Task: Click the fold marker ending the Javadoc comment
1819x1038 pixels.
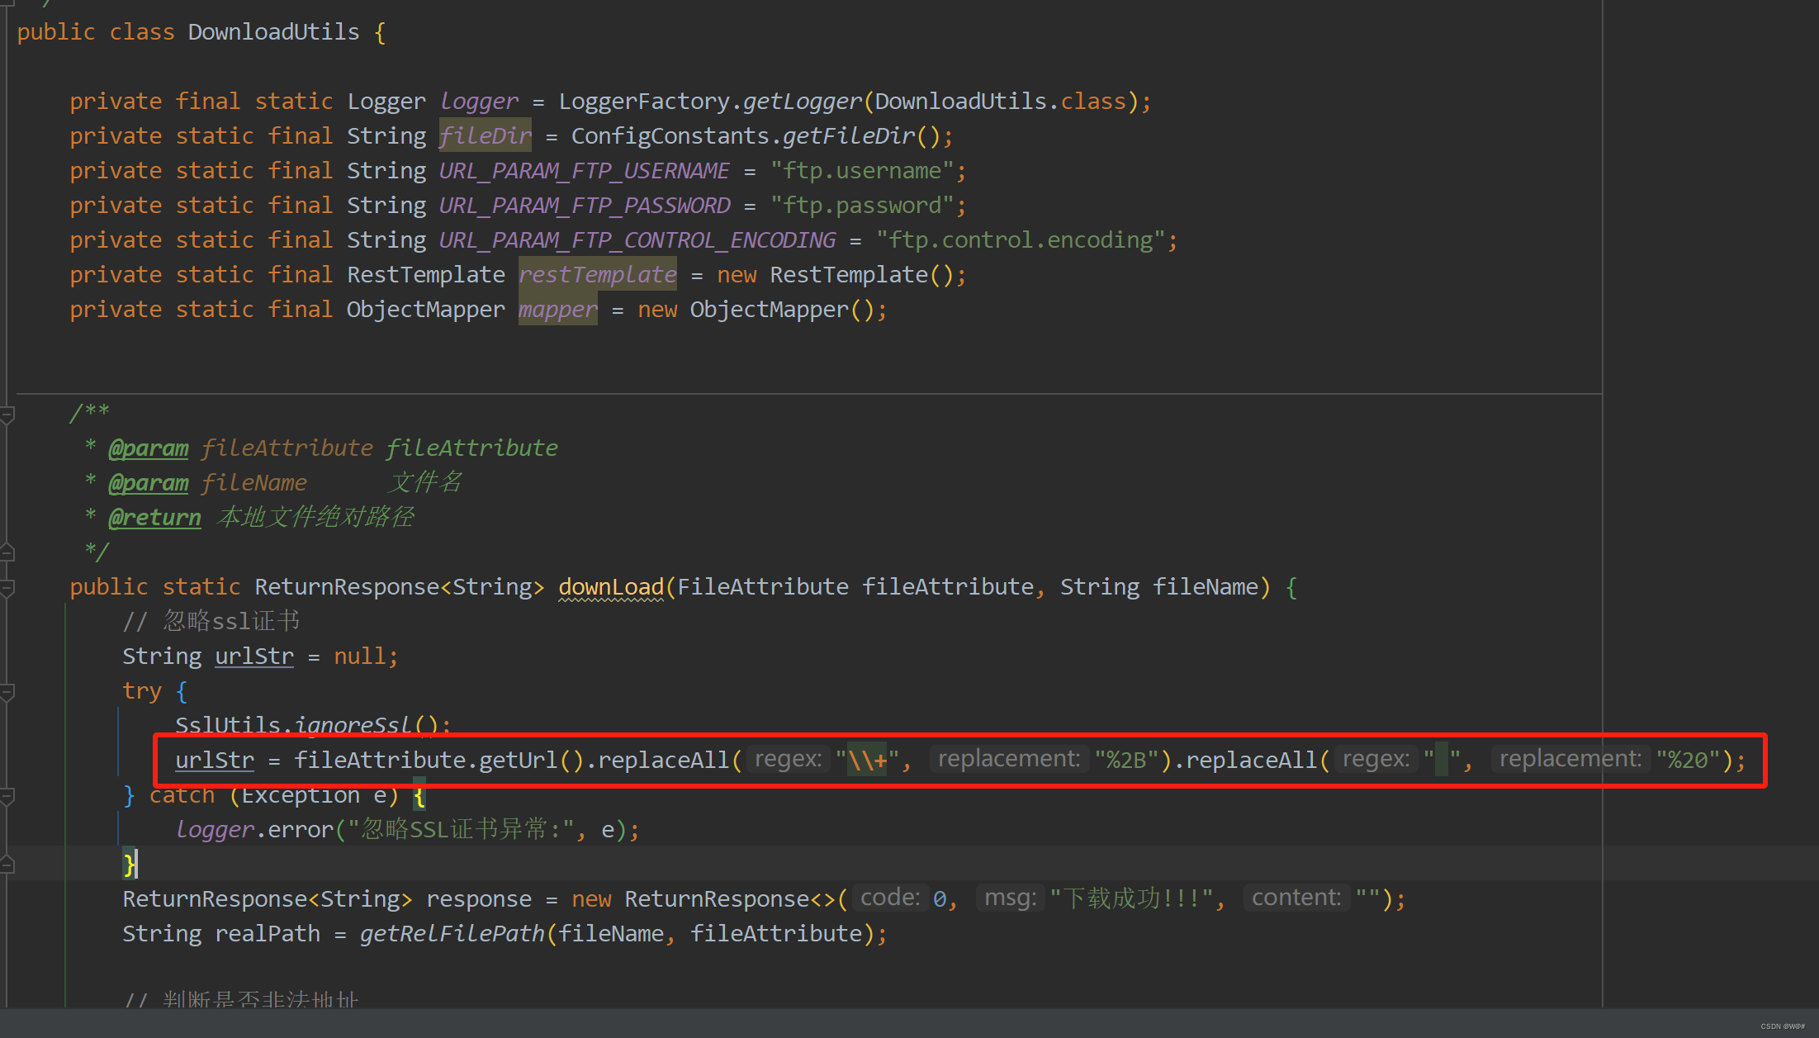Action: tap(7, 552)
